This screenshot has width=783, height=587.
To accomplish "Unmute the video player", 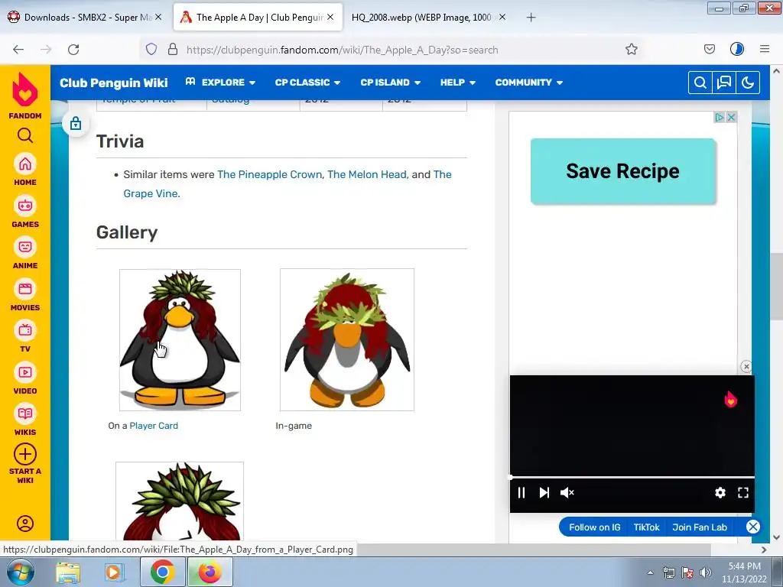I will [x=567, y=493].
